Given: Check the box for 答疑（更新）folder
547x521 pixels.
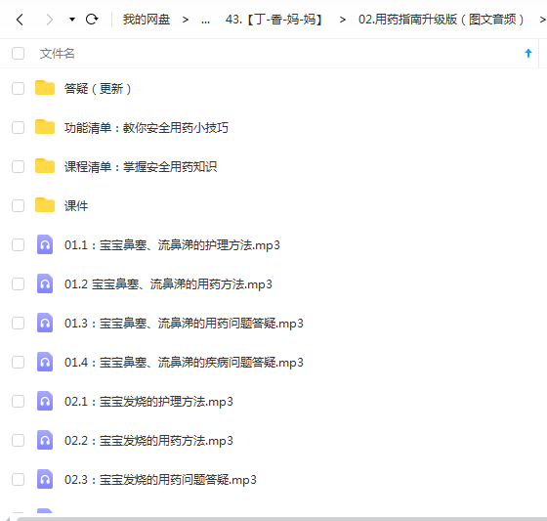Looking at the screenshot, I should pos(19,88).
